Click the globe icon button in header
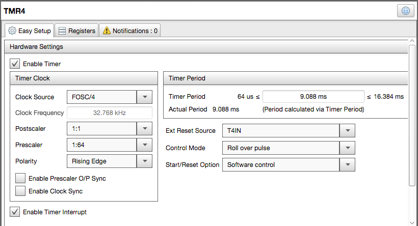The image size is (418, 226). [x=405, y=11]
